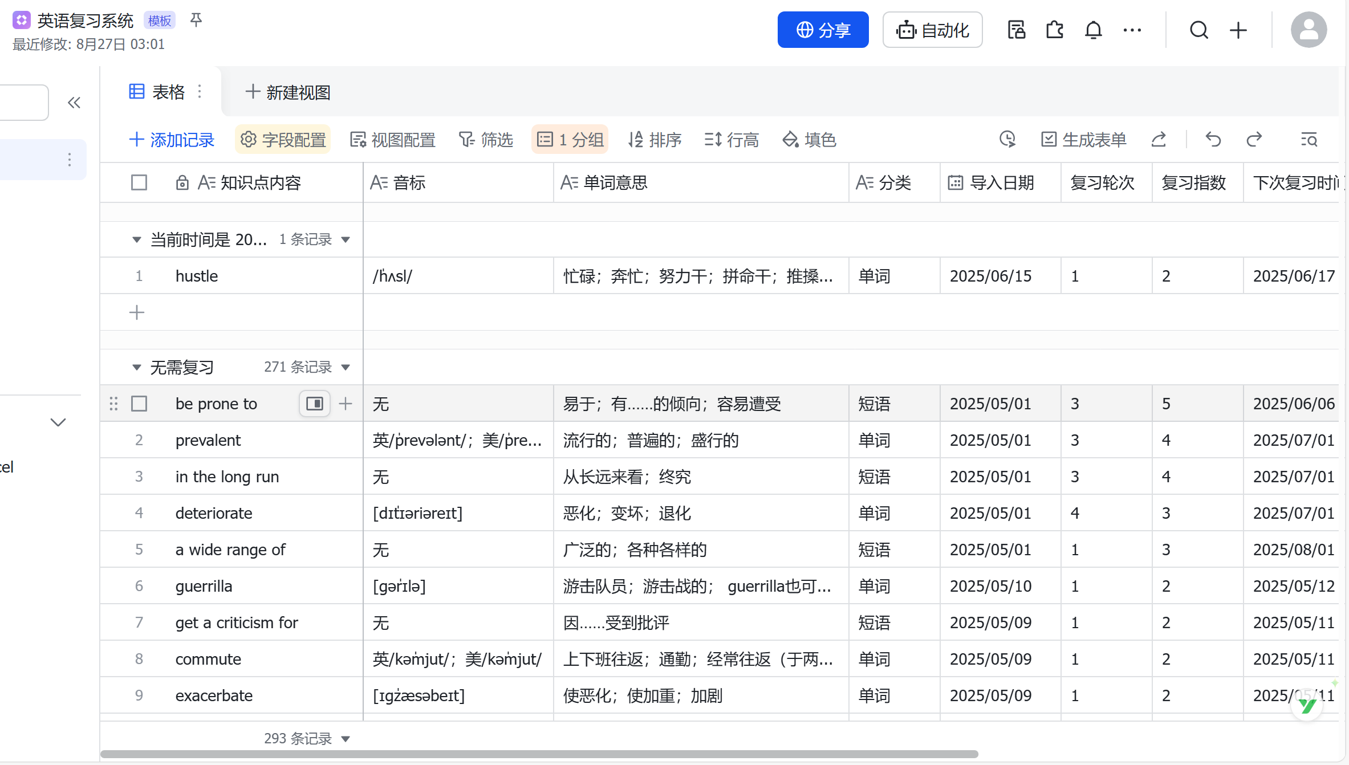The image size is (1349, 765).
Task: Undo the last action
Action: (1213, 139)
